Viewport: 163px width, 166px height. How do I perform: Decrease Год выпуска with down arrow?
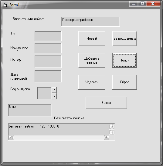[54, 96]
